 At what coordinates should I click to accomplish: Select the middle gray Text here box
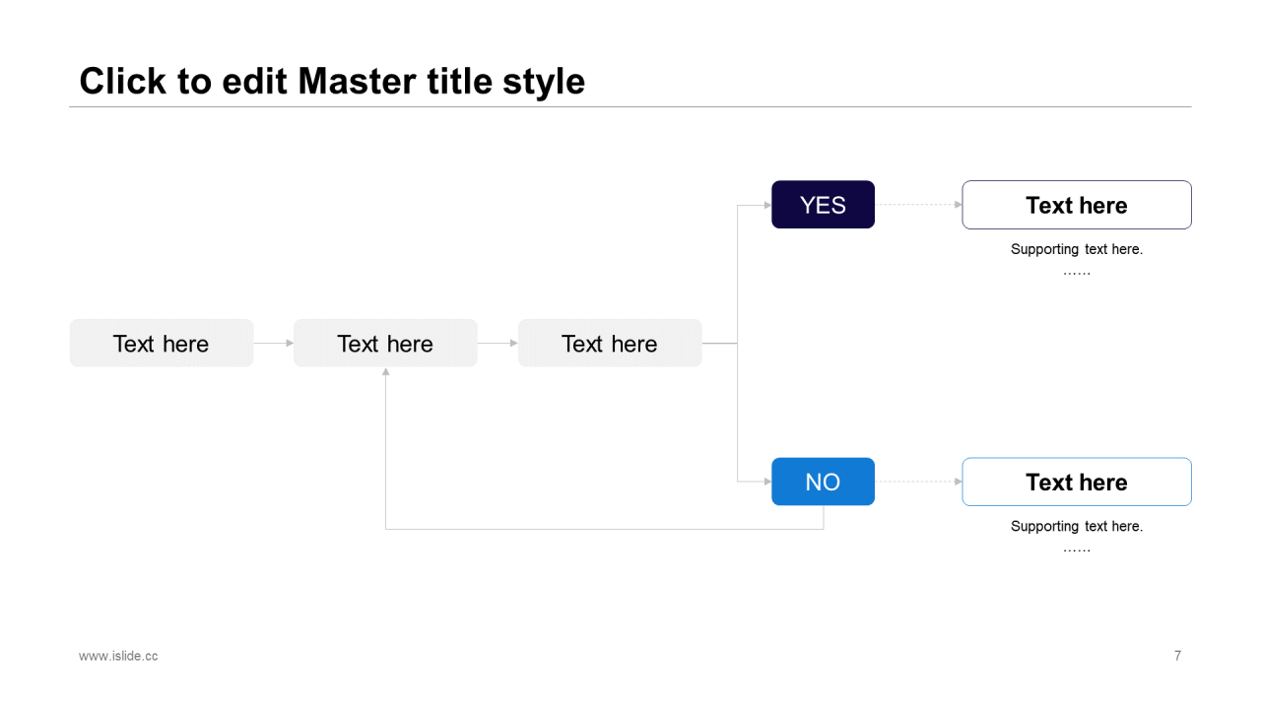[385, 343]
